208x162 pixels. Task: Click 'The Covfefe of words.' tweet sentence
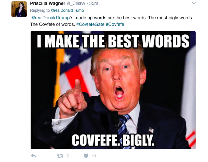click(x=52, y=24)
